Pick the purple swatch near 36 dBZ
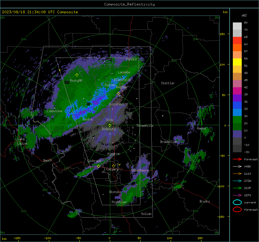Image resolution: width=259 pixels, height=242 pixels. pos(237,98)
